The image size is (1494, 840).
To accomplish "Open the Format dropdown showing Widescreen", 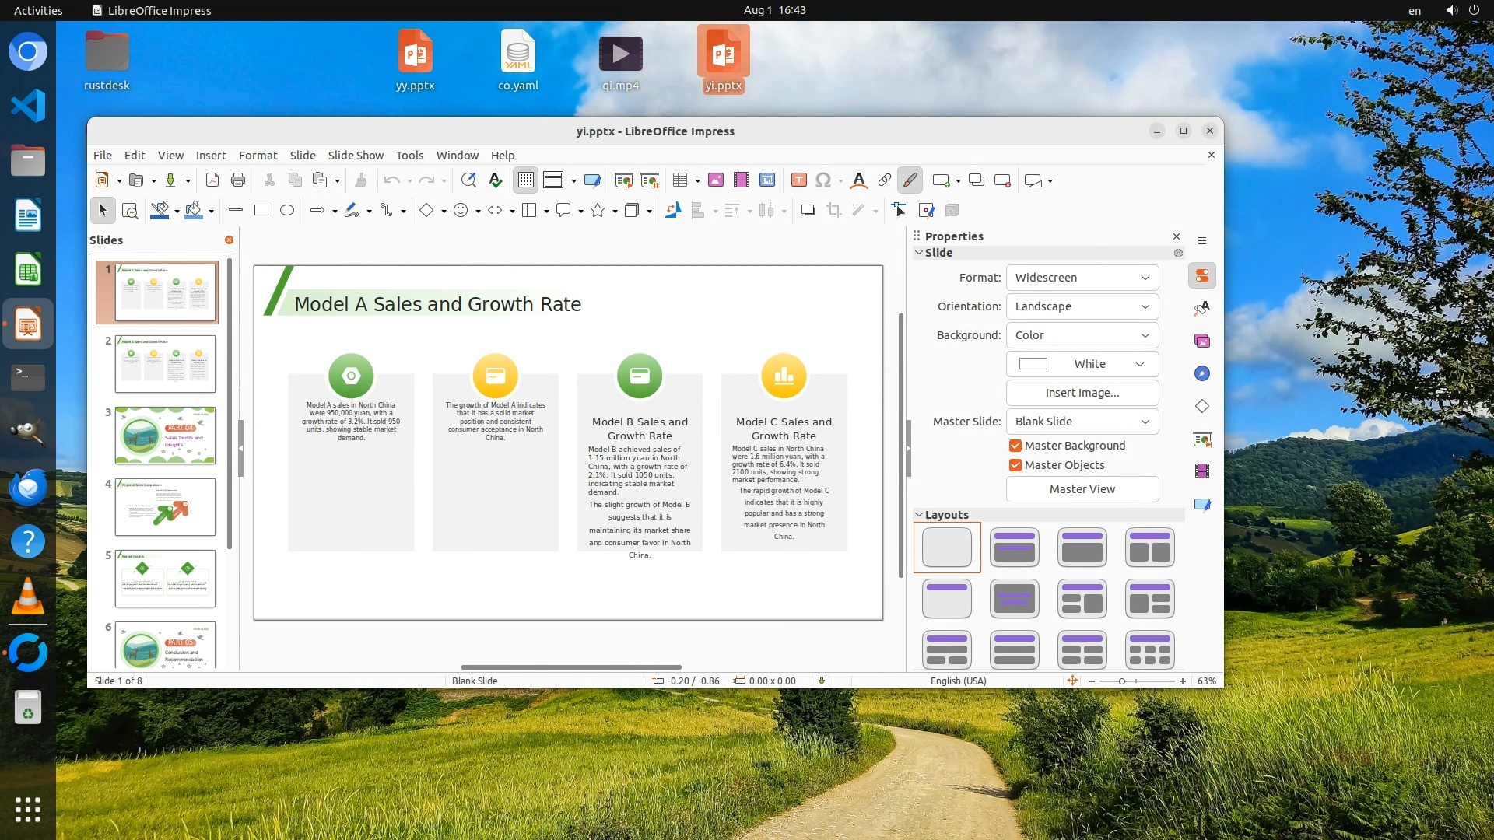I will coord(1082,278).
